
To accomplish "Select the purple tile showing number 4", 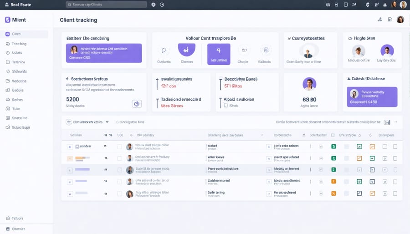I will pos(219,53).
